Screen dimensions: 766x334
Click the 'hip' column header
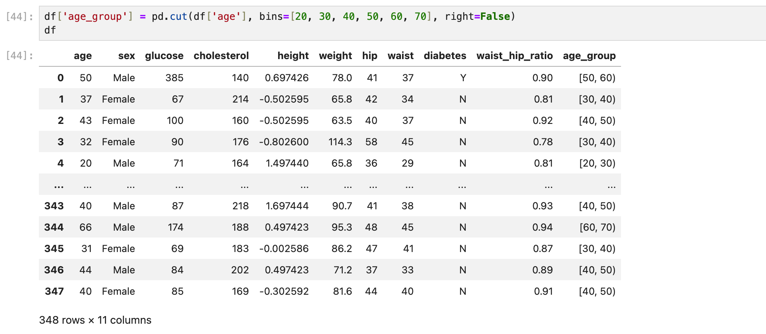(x=370, y=56)
